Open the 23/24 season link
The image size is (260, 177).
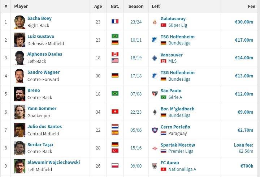(x=136, y=22)
